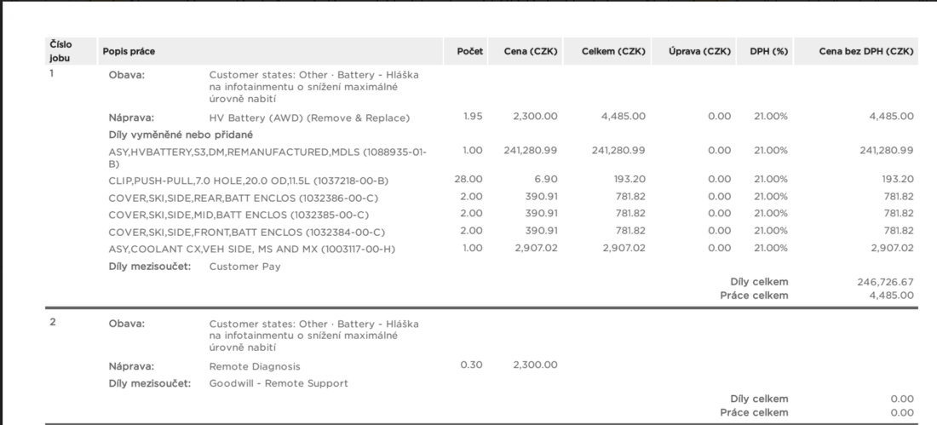Click the 'Číslo jobu' column header
The image size is (937, 425).
click(60, 51)
